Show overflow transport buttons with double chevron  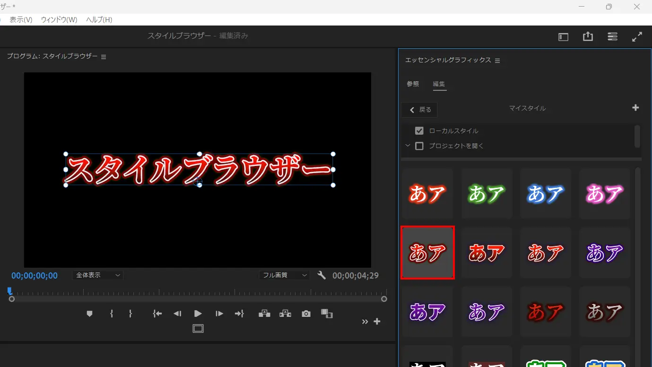point(365,322)
